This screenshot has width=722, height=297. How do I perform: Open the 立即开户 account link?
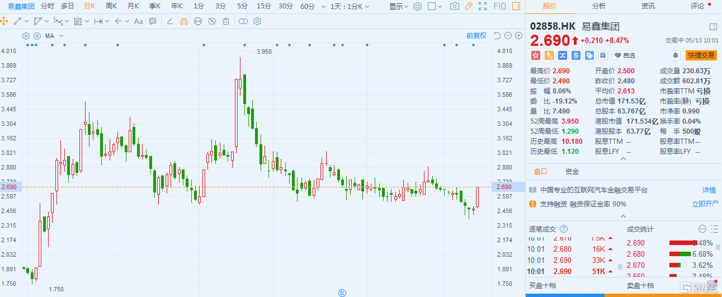point(704,204)
